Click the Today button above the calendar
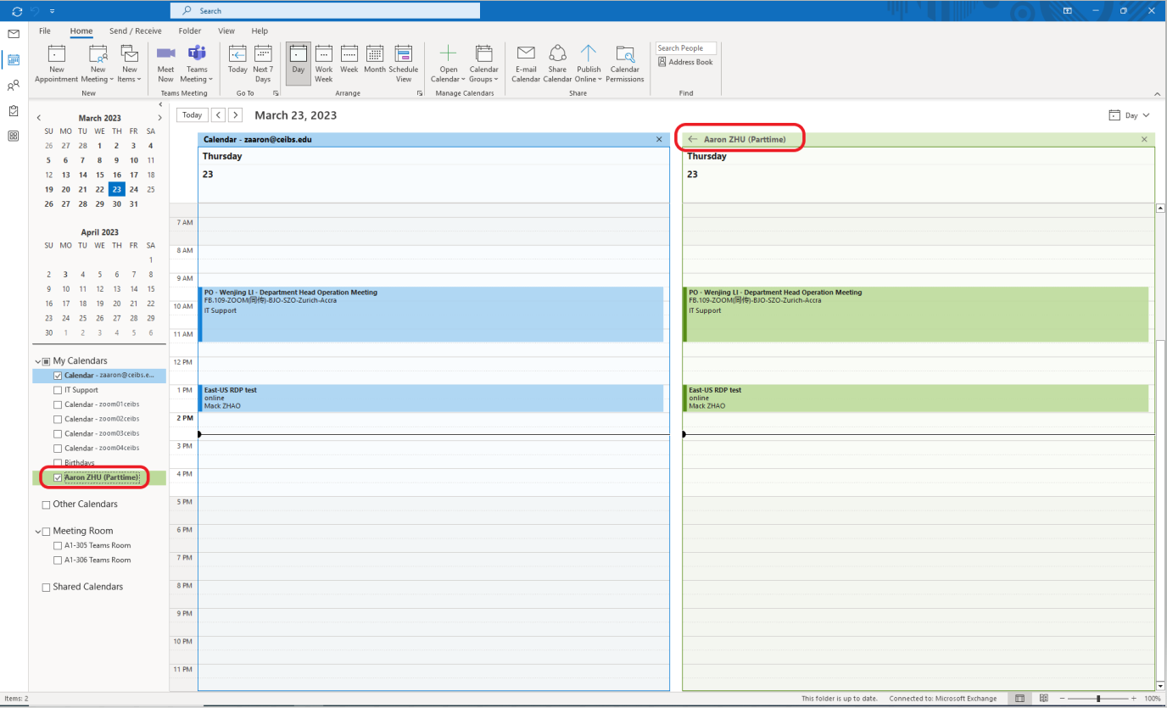The image size is (1167, 708). pos(193,115)
